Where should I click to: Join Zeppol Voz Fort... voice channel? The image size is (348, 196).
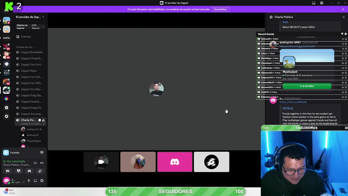pos(30,65)
